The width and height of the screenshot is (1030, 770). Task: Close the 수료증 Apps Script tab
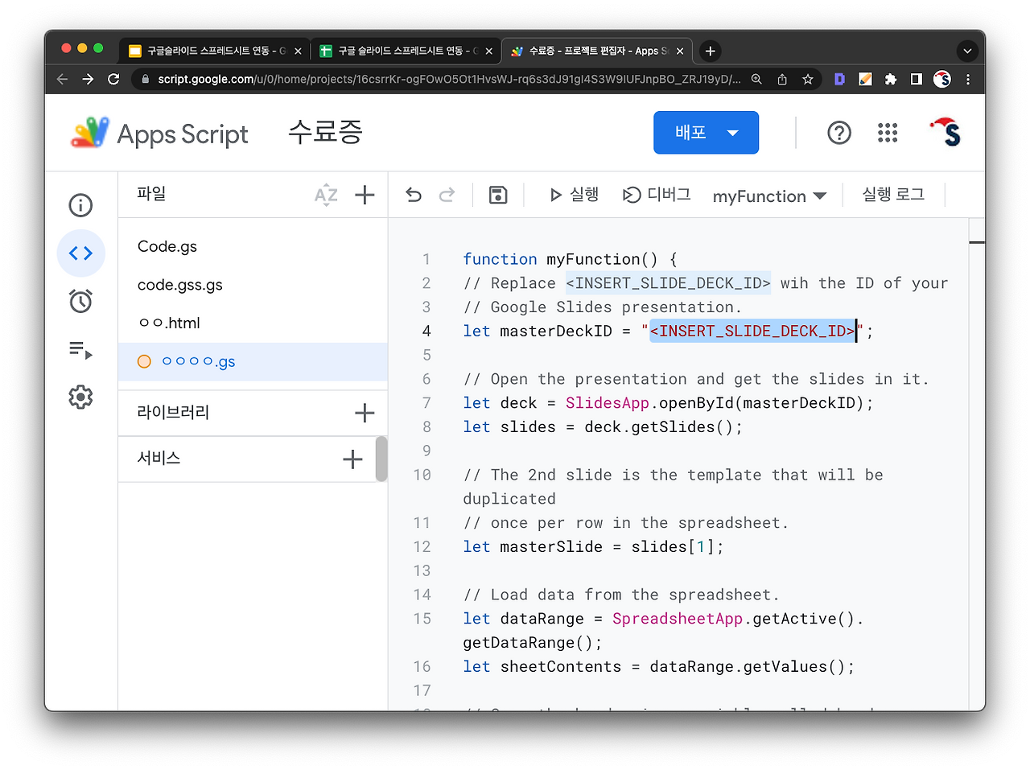click(x=680, y=51)
